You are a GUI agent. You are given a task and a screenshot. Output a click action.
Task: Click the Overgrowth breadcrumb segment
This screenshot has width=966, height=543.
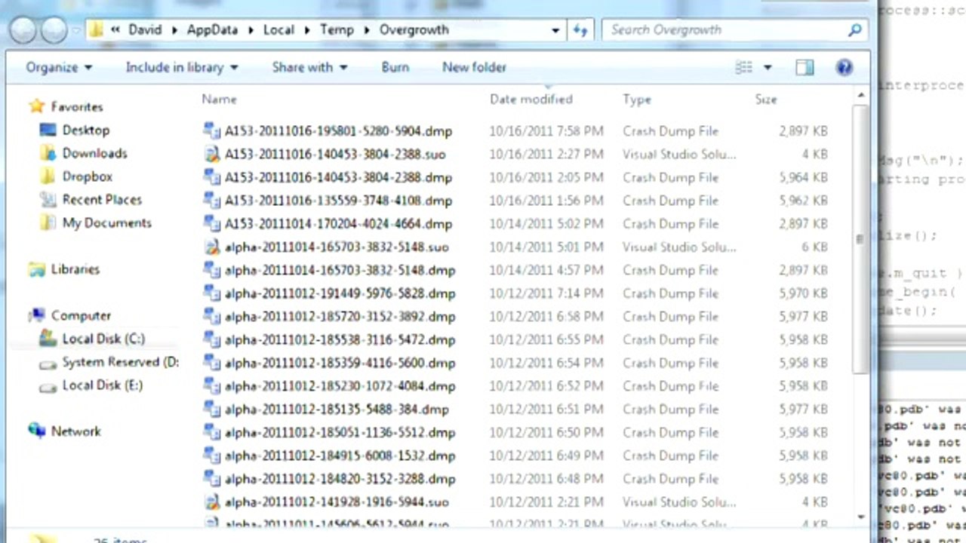(414, 30)
